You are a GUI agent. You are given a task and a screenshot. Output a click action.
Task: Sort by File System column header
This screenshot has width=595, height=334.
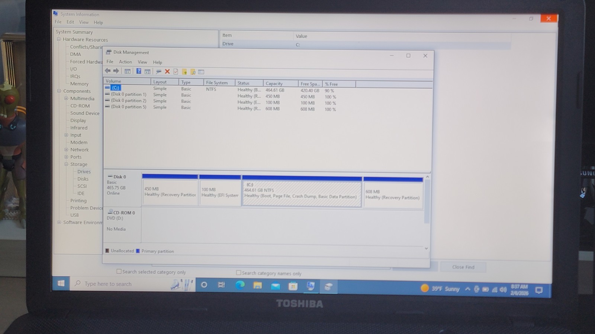click(219, 82)
